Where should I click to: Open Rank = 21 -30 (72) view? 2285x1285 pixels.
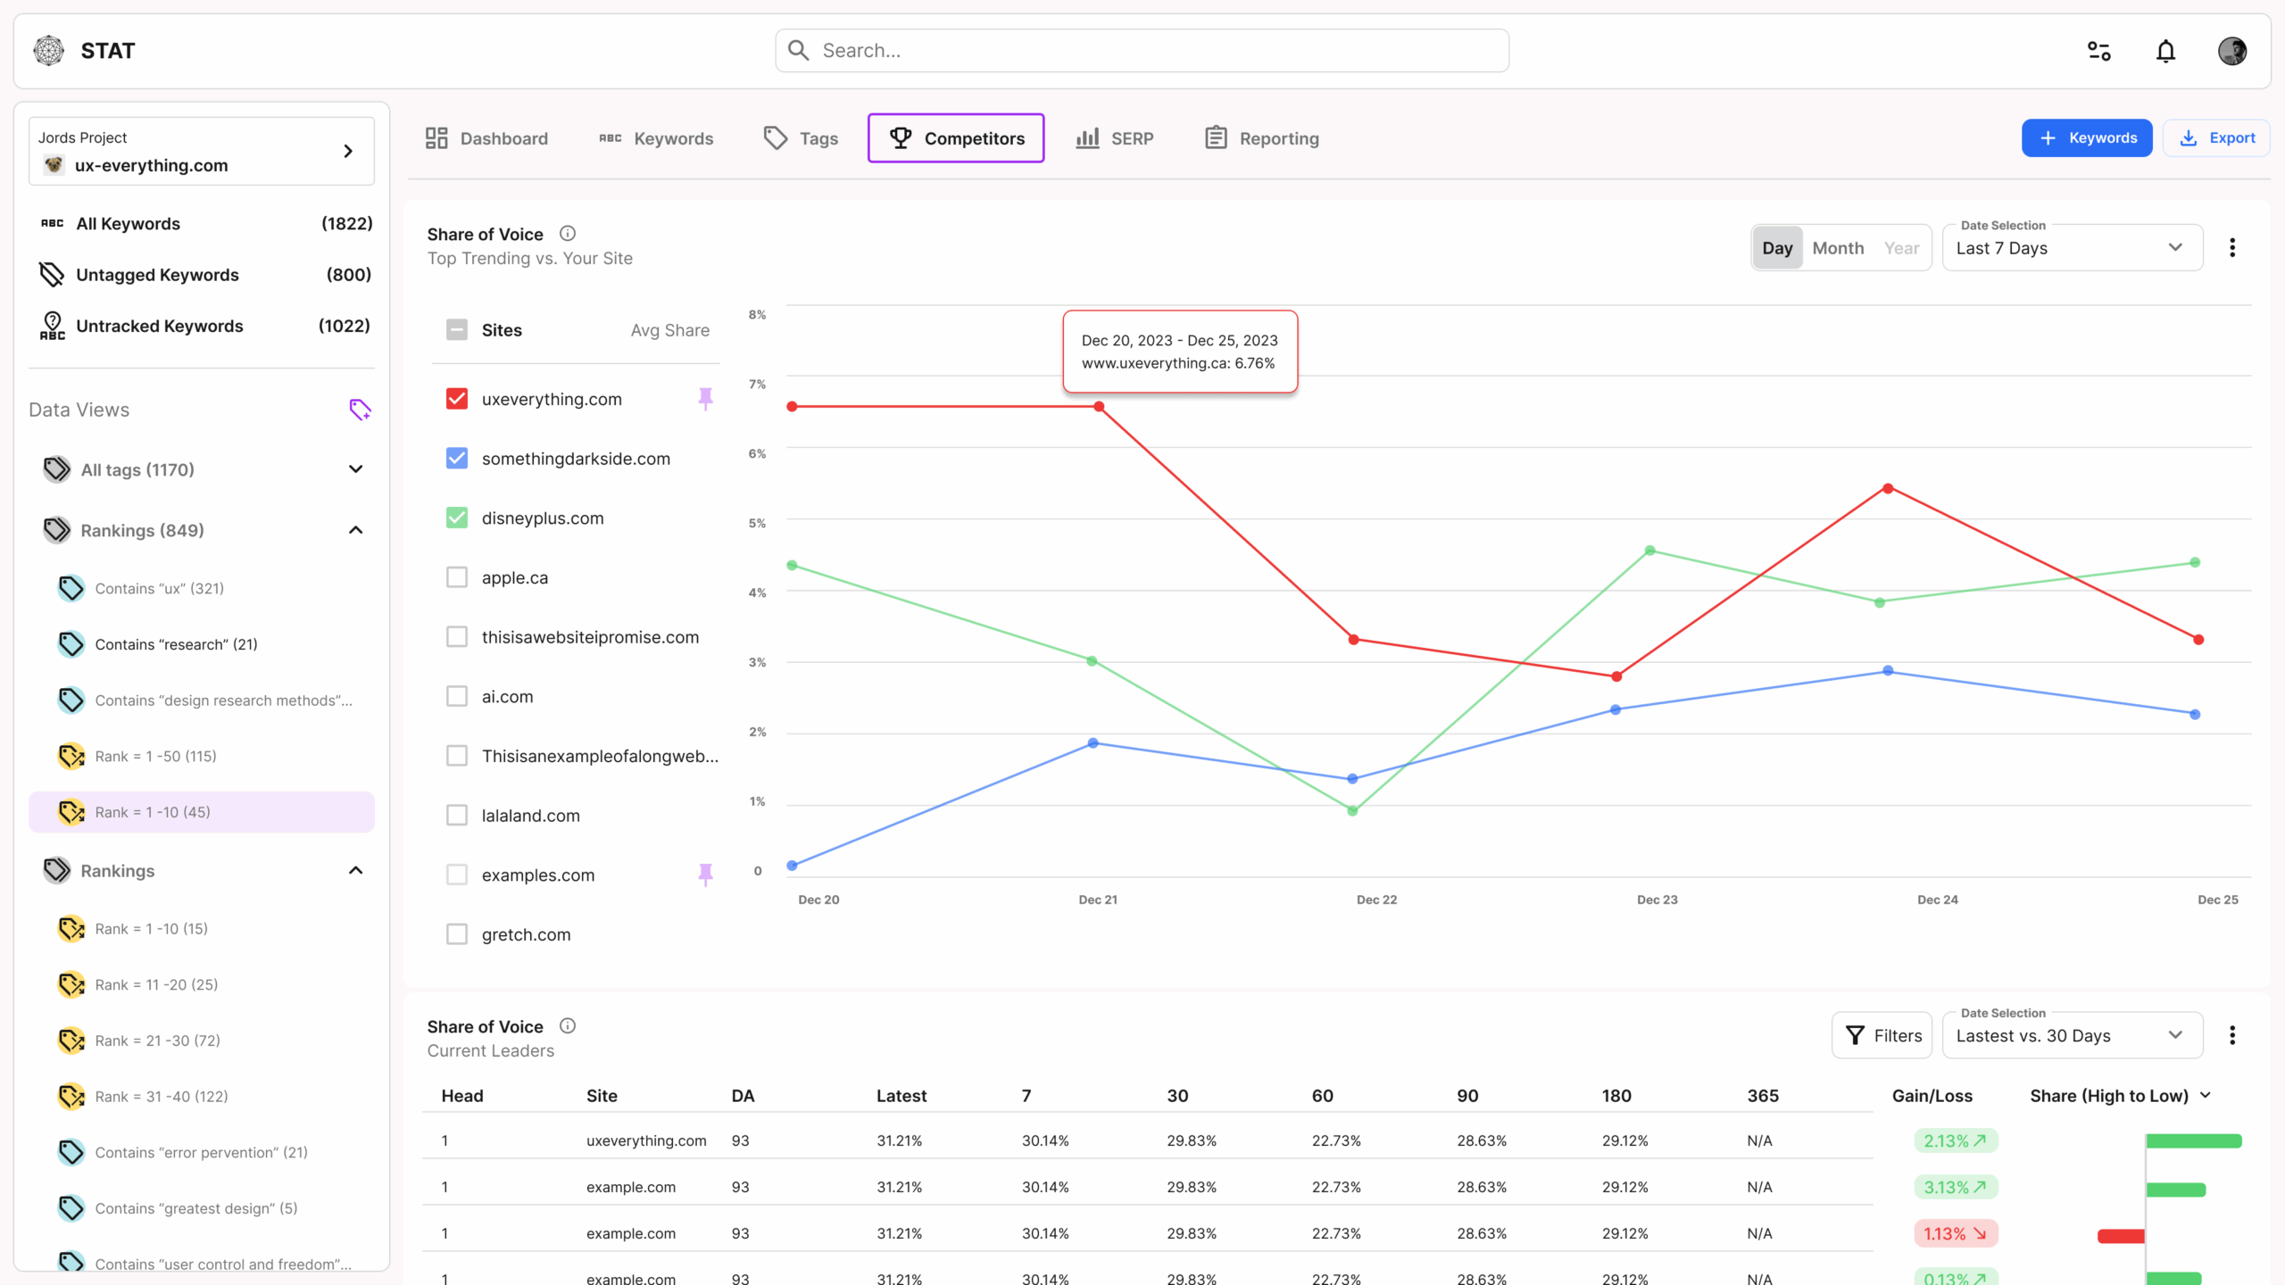(158, 1040)
